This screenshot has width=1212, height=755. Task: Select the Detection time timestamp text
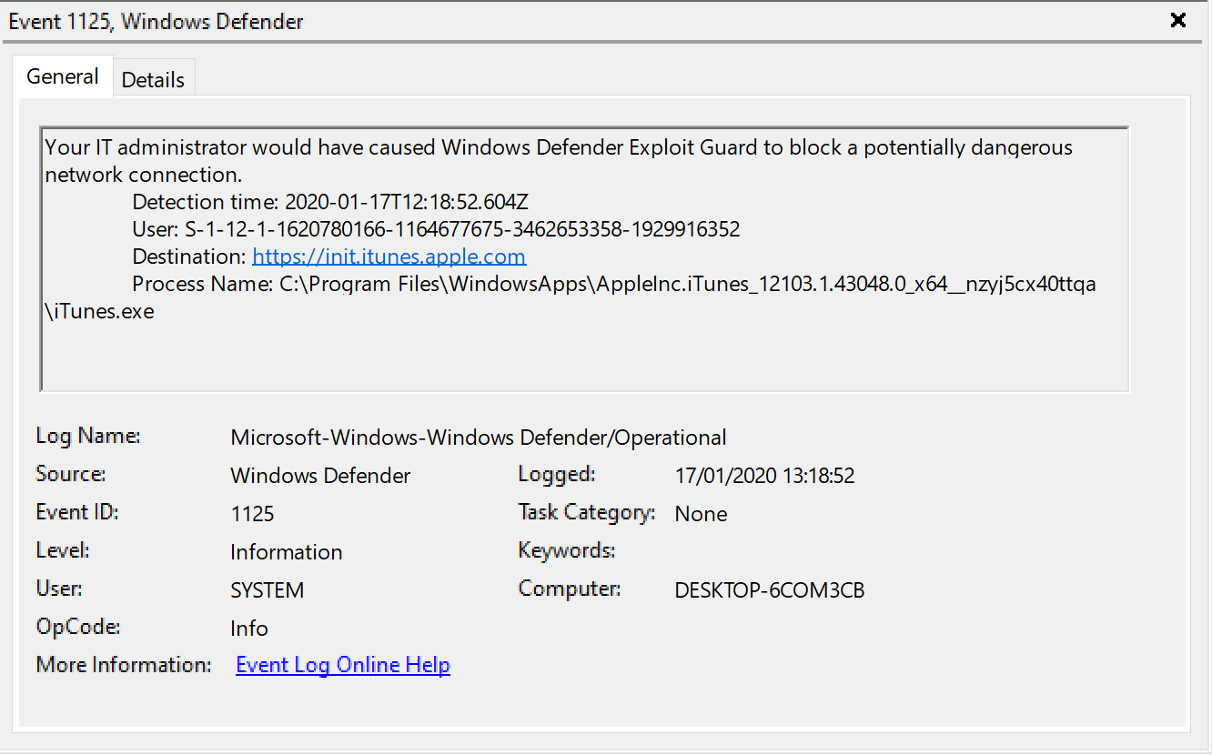coord(406,201)
